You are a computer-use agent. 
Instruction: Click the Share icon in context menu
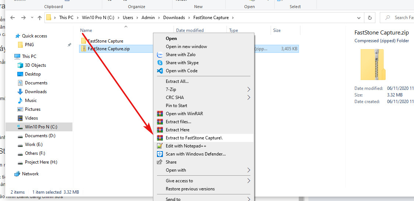160,162
